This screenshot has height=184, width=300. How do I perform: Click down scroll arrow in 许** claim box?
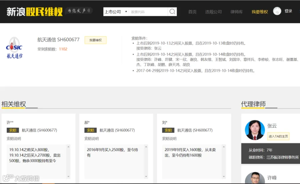tap(68, 177)
